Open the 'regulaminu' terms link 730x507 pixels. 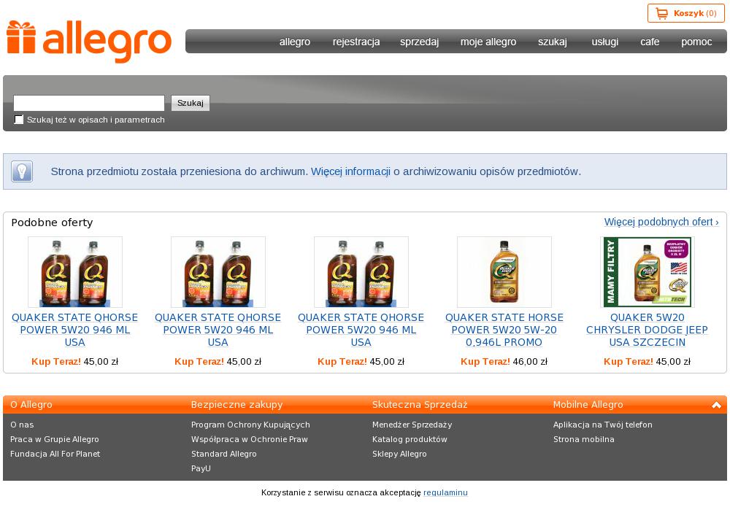coord(445,492)
